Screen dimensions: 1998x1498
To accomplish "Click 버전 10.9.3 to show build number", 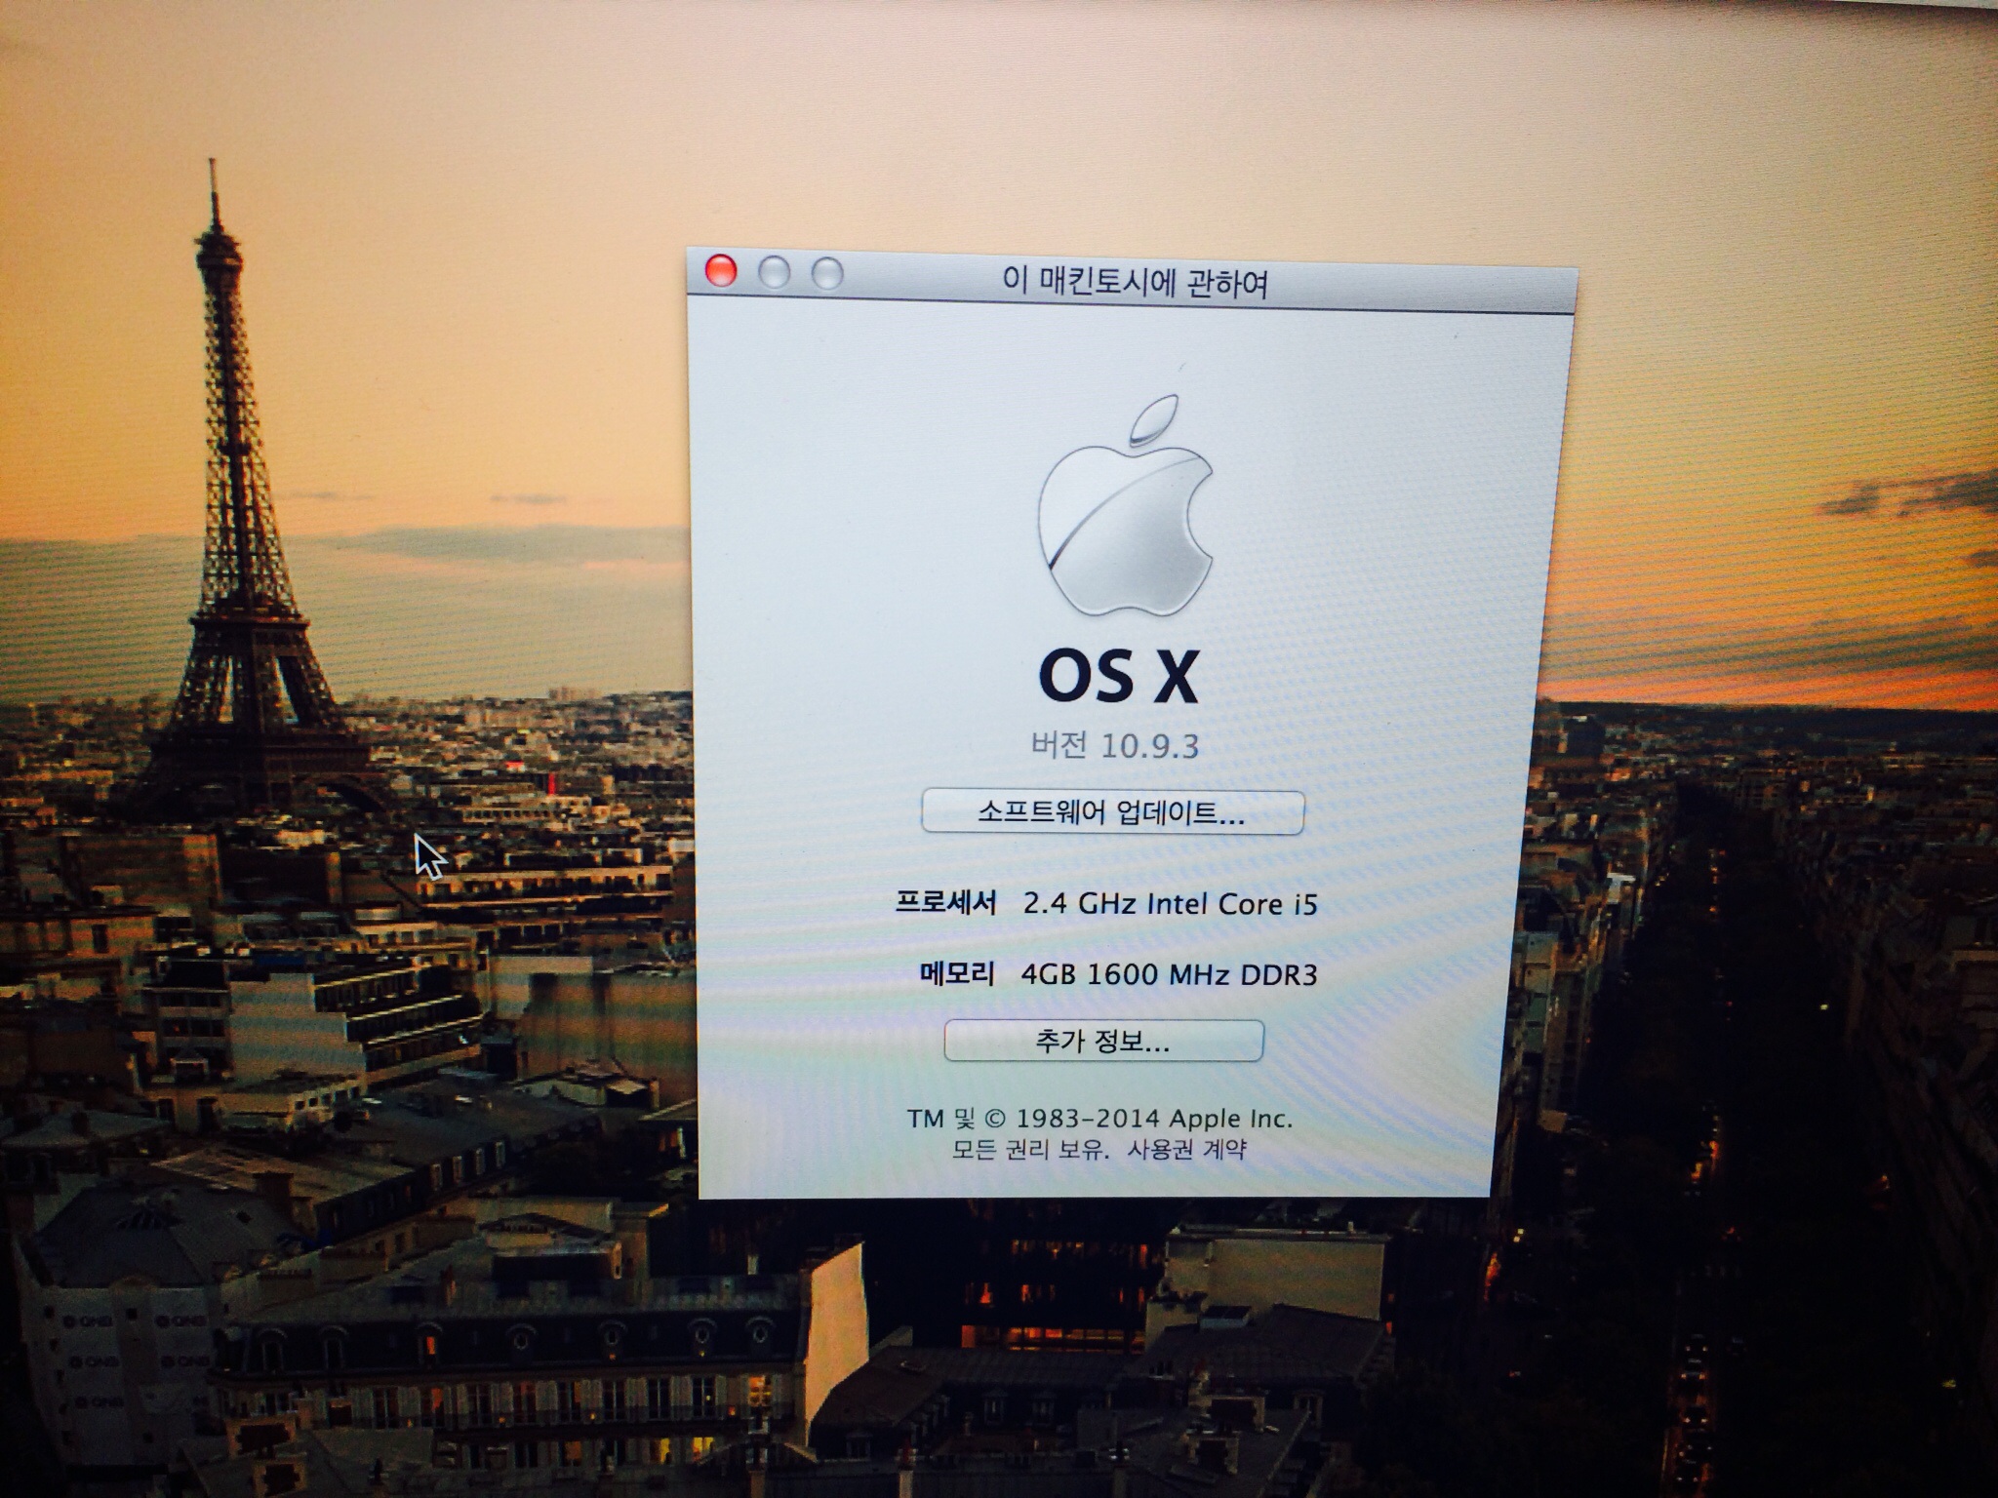I will coord(1115,746).
